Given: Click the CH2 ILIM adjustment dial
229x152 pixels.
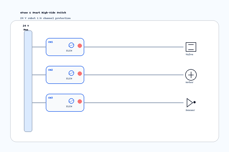Looking at the screenshot, I should pyautogui.click(x=71, y=73).
